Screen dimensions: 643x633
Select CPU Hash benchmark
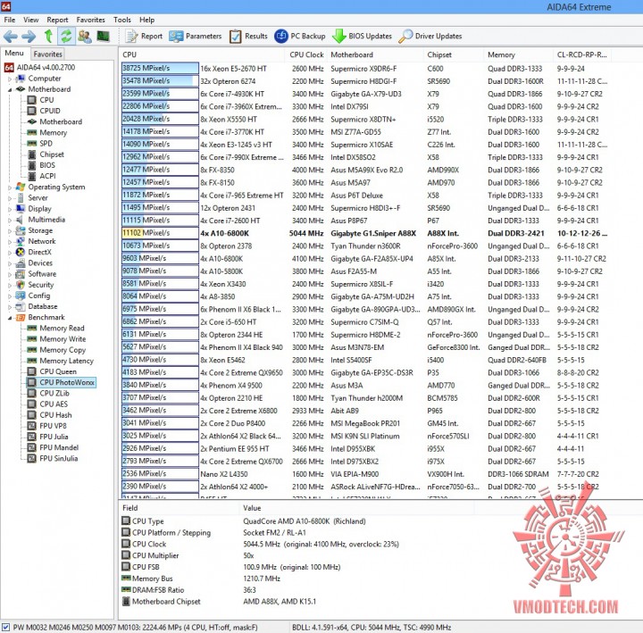[50, 415]
